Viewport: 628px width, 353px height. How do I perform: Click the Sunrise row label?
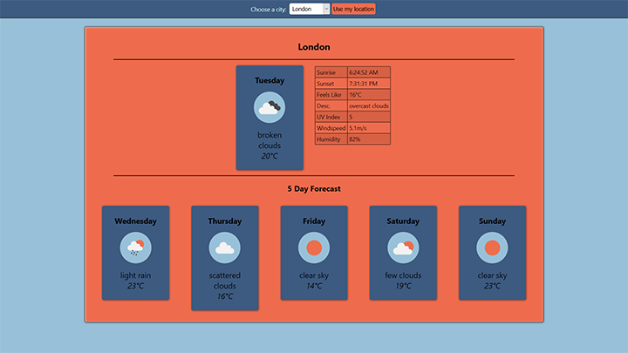331,72
